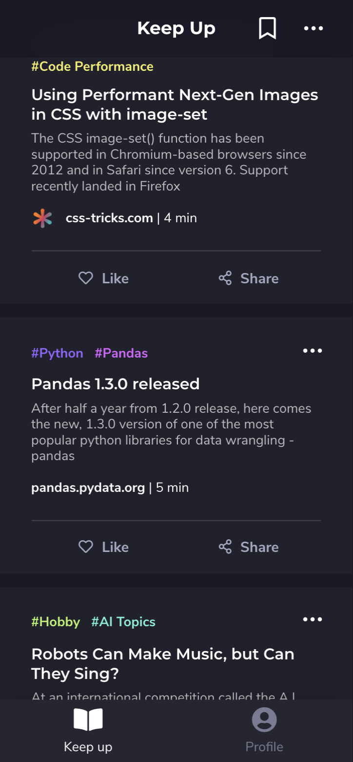This screenshot has width=353, height=762.
Task: Open options for Robots Music article
Action: click(x=313, y=619)
